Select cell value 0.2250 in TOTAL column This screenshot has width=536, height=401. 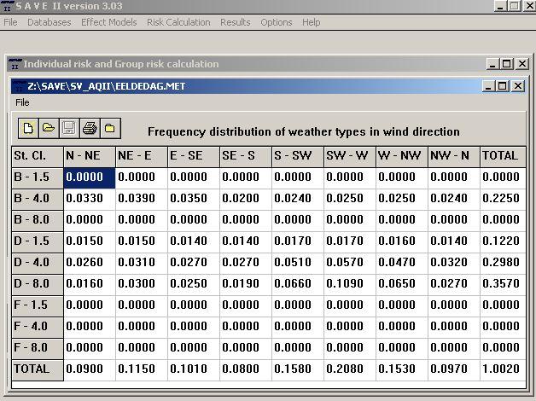503,199
